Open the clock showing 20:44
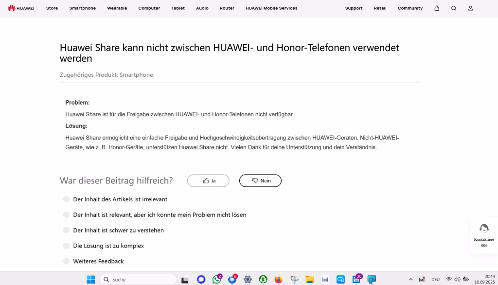The image size is (498, 285). (485, 279)
